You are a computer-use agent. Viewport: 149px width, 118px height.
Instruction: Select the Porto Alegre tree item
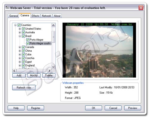click(36, 40)
